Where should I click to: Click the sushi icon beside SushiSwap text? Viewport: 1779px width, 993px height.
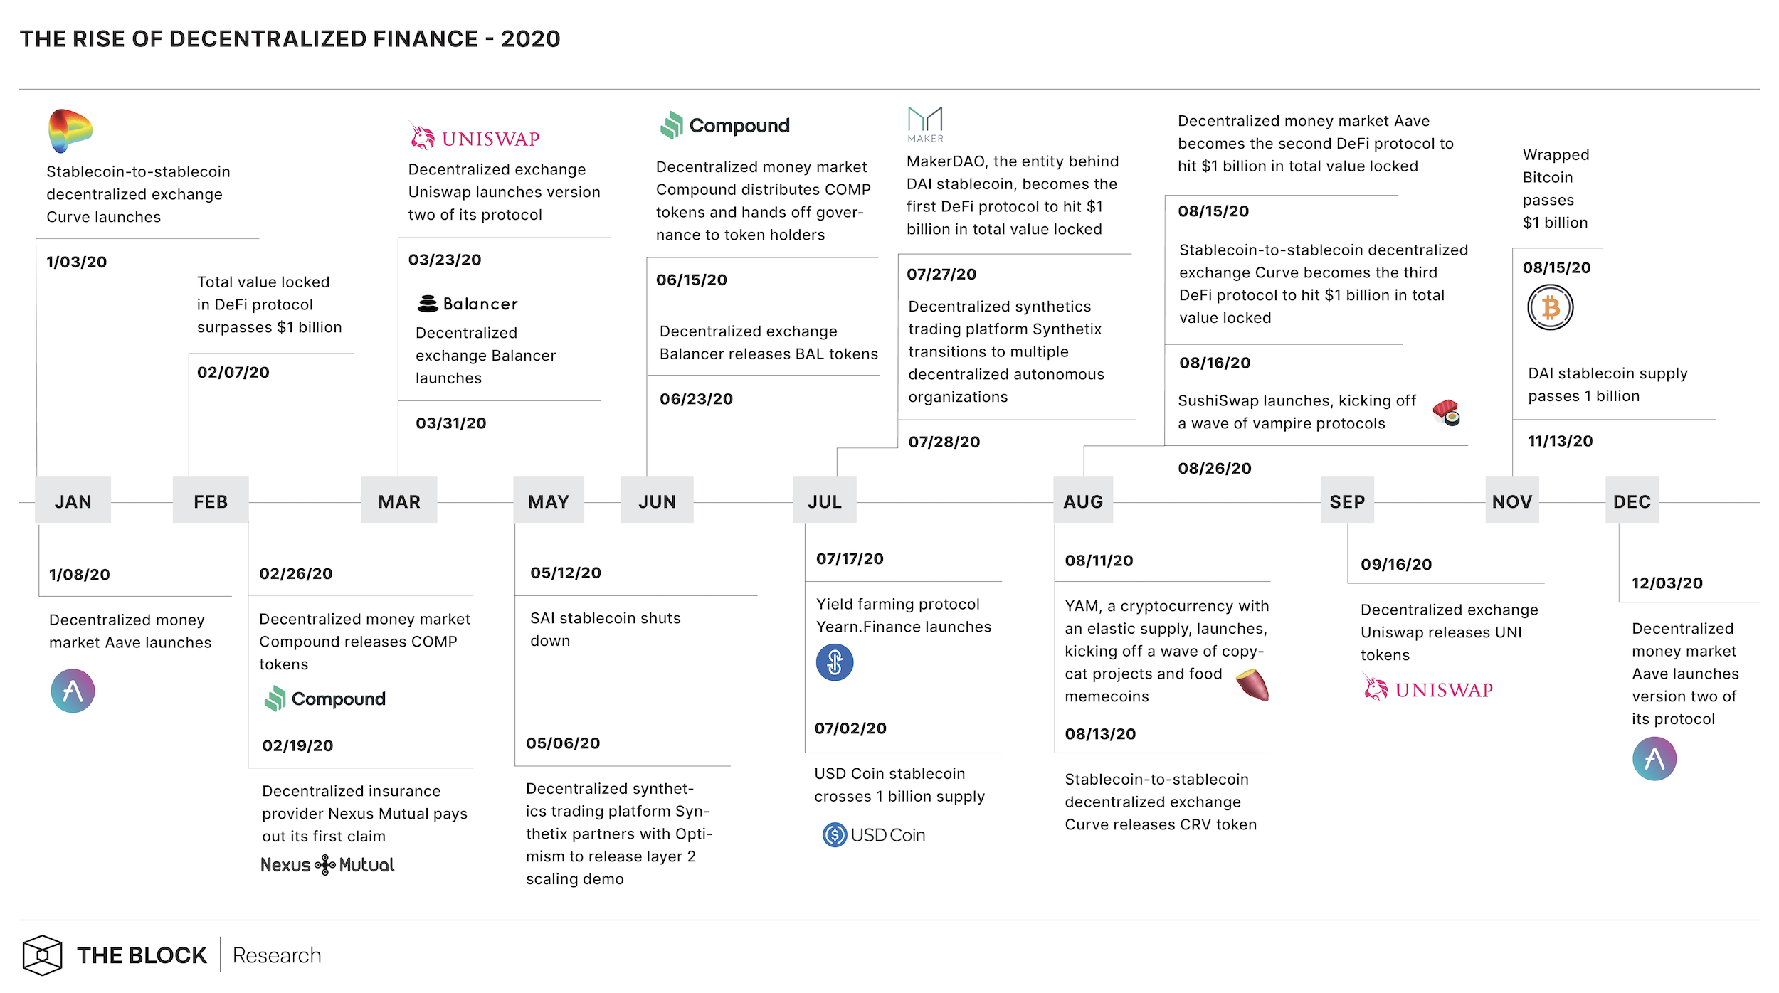pos(1446,413)
